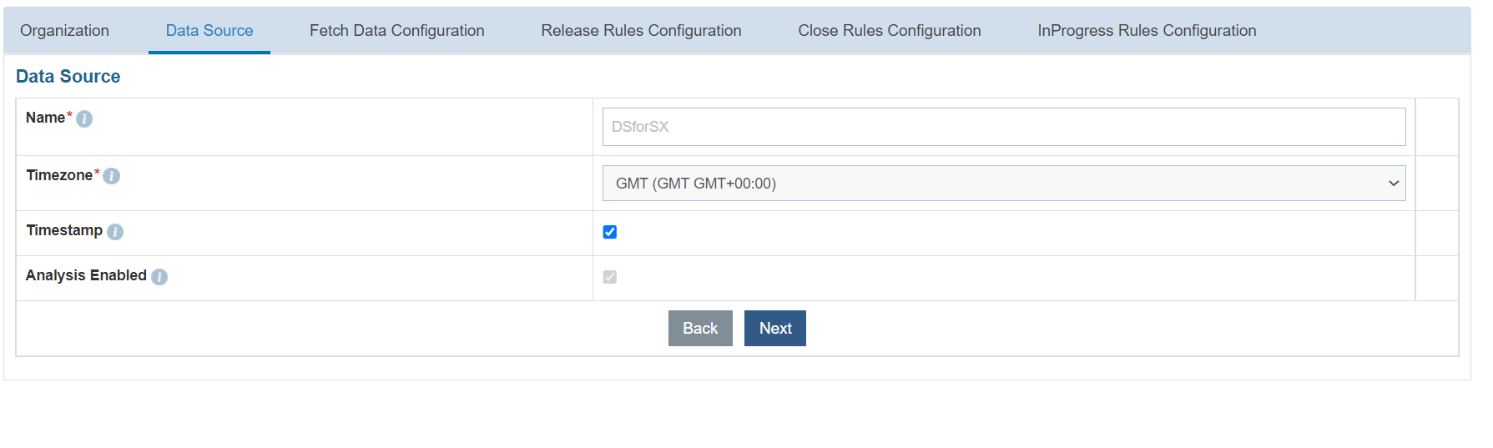Go to Release Rules Configuration tab
This screenshot has height=448, width=1493.
coord(641,31)
